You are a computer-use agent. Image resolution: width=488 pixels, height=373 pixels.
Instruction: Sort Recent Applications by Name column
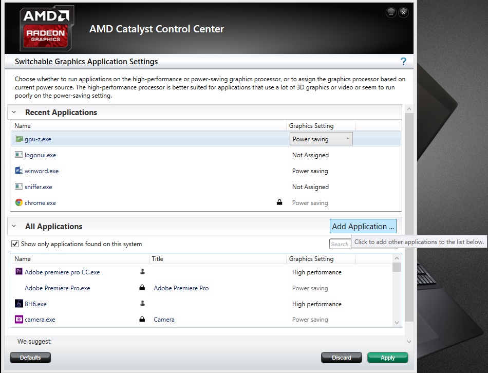click(149, 126)
